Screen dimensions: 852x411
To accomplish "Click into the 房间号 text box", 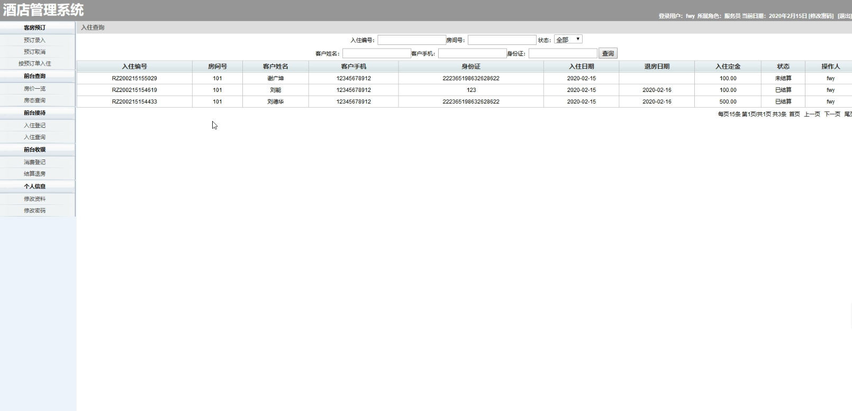I will pyautogui.click(x=502, y=40).
